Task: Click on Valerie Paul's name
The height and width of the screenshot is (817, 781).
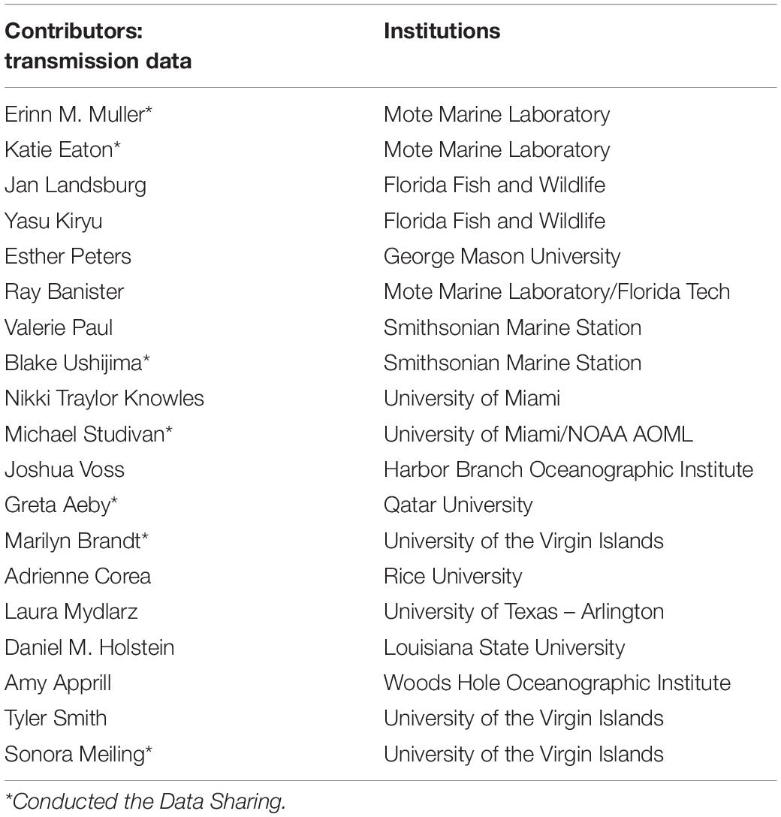Action: [x=59, y=327]
